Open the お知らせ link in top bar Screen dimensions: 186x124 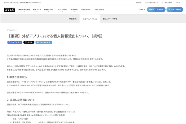pyautogui.click(x=139, y=2)
